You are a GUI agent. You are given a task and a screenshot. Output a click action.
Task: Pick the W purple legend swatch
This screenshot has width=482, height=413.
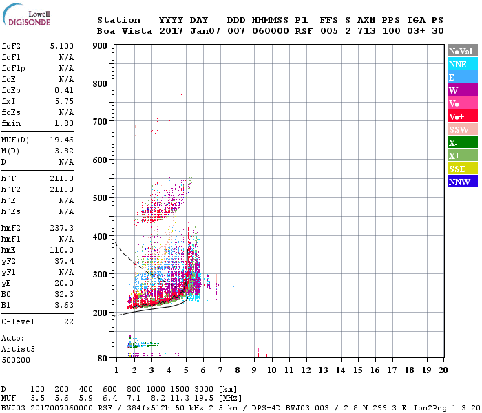(x=463, y=90)
